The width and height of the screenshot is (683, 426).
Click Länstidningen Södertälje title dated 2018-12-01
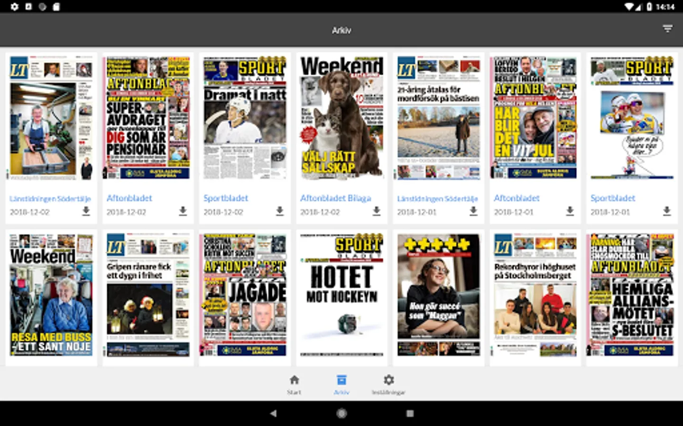[x=437, y=198]
